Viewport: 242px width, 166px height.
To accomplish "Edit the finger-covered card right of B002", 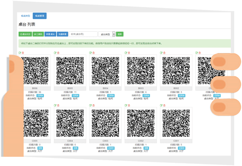I will click(196, 53).
